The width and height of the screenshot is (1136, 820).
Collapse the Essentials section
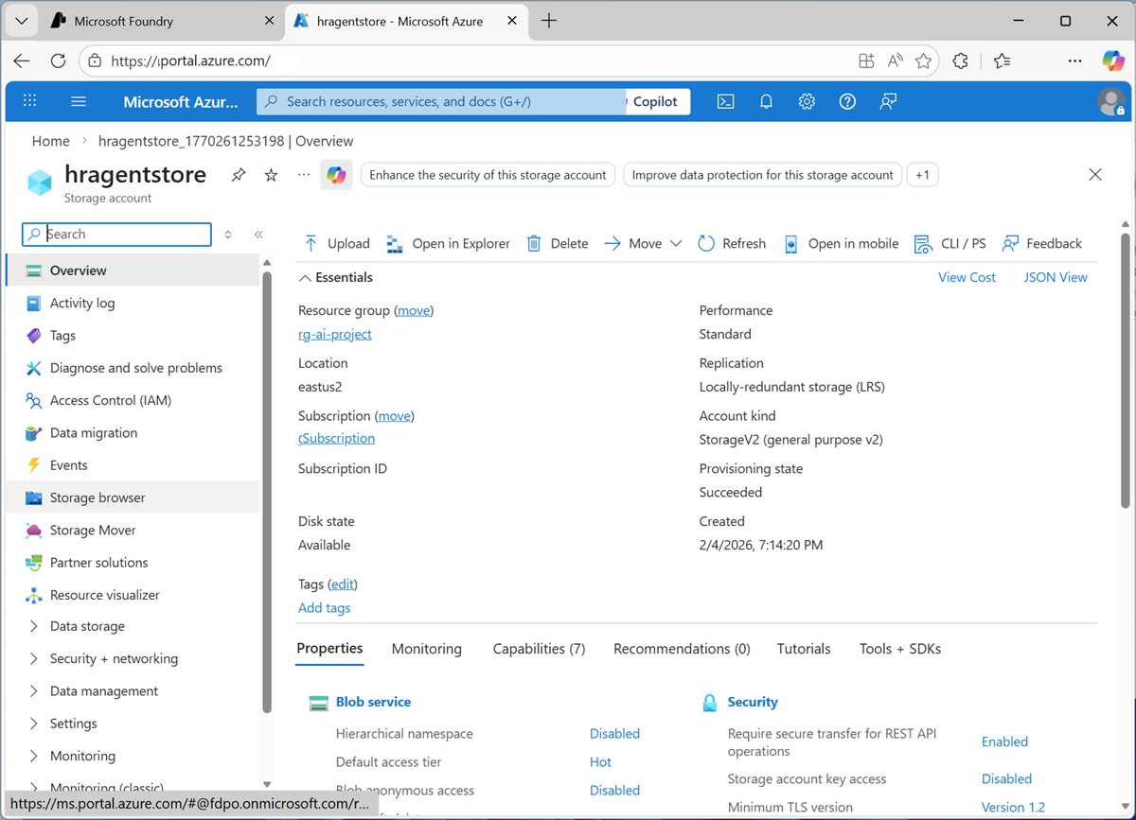tap(305, 277)
